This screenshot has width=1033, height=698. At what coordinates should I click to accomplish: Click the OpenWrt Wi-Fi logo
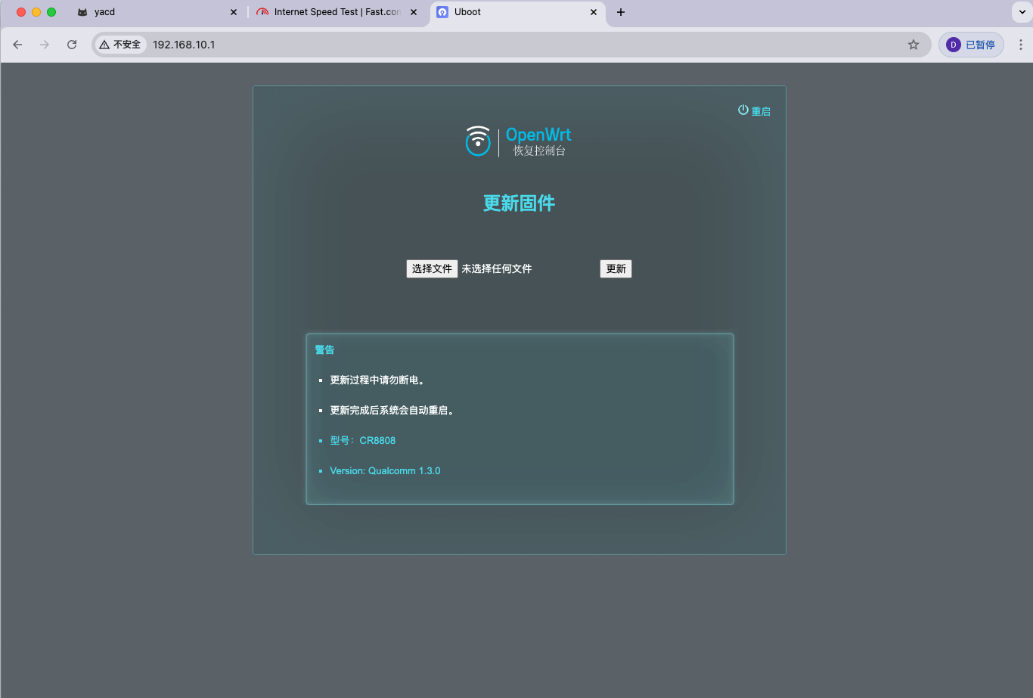[478, 141]
